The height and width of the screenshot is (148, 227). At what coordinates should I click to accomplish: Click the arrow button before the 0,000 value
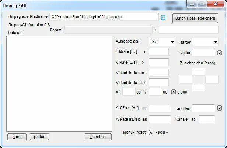[x=174, y=92]
